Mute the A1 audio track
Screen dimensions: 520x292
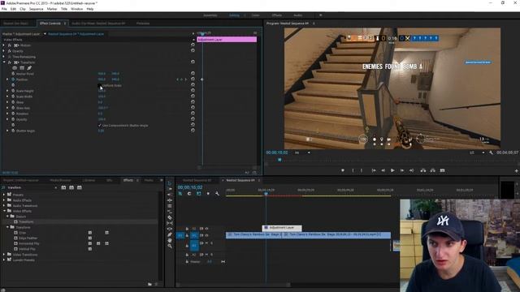pyautogui.click(x=206, y=243)
